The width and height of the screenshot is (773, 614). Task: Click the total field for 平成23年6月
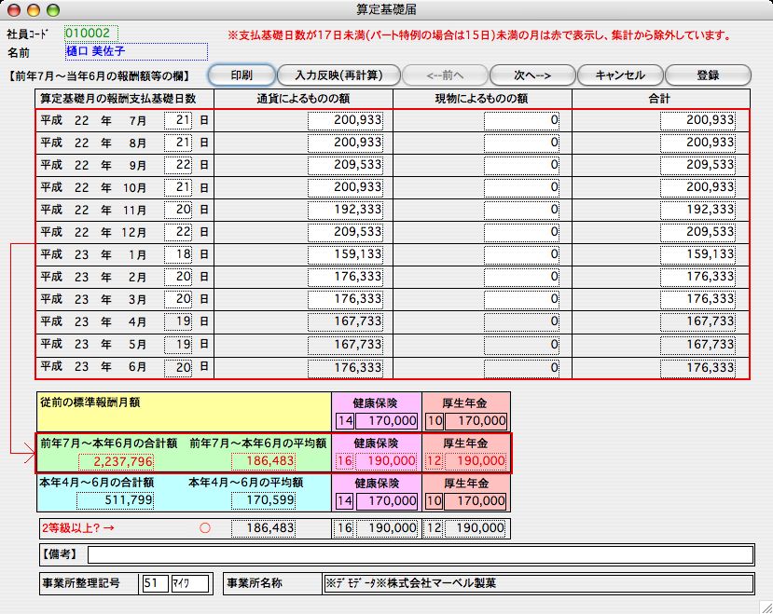698,368
